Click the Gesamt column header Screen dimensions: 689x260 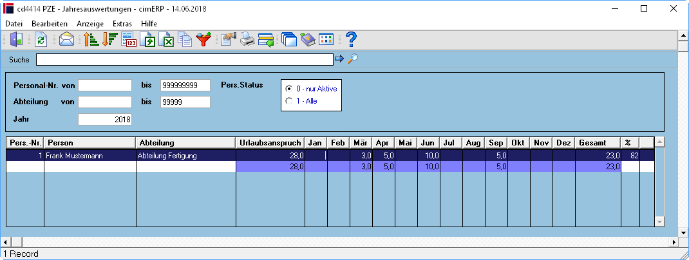point(598,143)
